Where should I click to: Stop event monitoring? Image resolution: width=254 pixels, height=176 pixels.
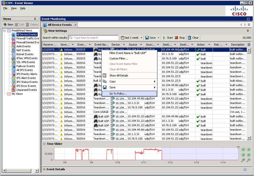[x=180, y=38]
